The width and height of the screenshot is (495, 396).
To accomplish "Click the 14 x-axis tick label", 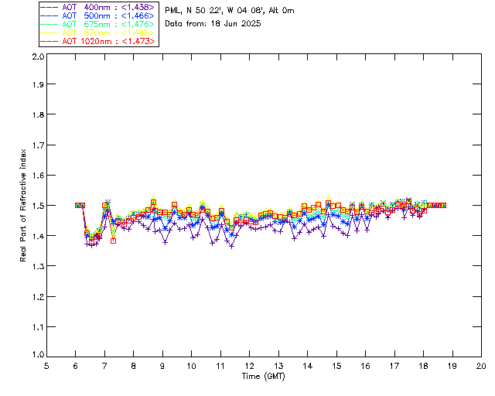I will click(308, 366).
